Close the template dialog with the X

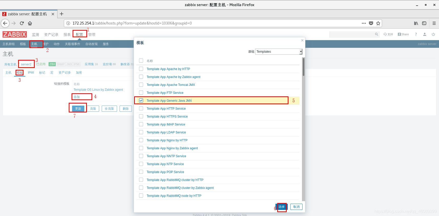[x=302, y=40]
